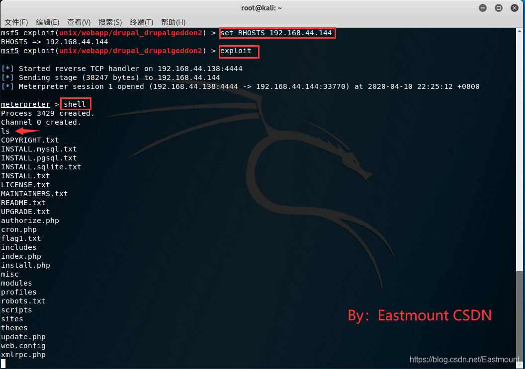The height and width of the screenshot is (369, 525).
Task: Click robots.txt in the listing
Action: click(x=23, y=301)
